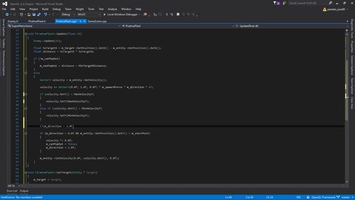
Task: Click the master branch label in status bar
Action: [346, 198]
